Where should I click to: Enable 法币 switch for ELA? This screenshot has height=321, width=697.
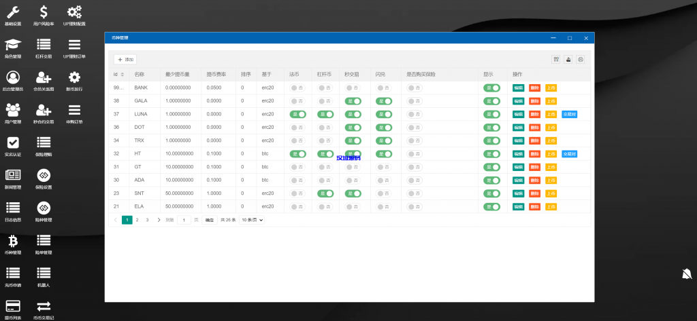coord(298,207)
